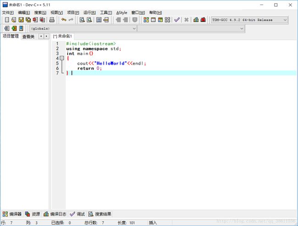Click the Close All files icon

click(x=42, y=20)
